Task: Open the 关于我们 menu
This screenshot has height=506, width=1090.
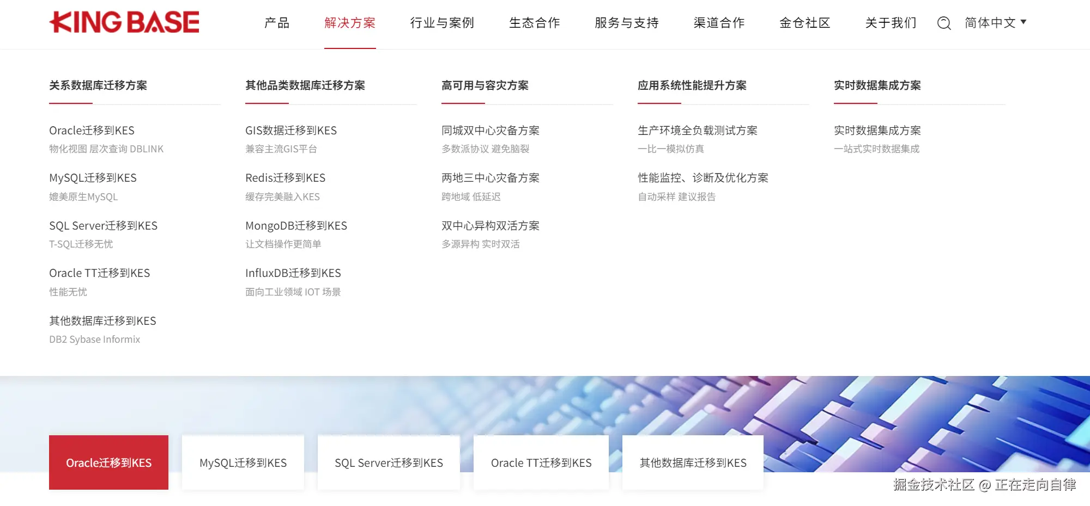Action: pos(891,23)
